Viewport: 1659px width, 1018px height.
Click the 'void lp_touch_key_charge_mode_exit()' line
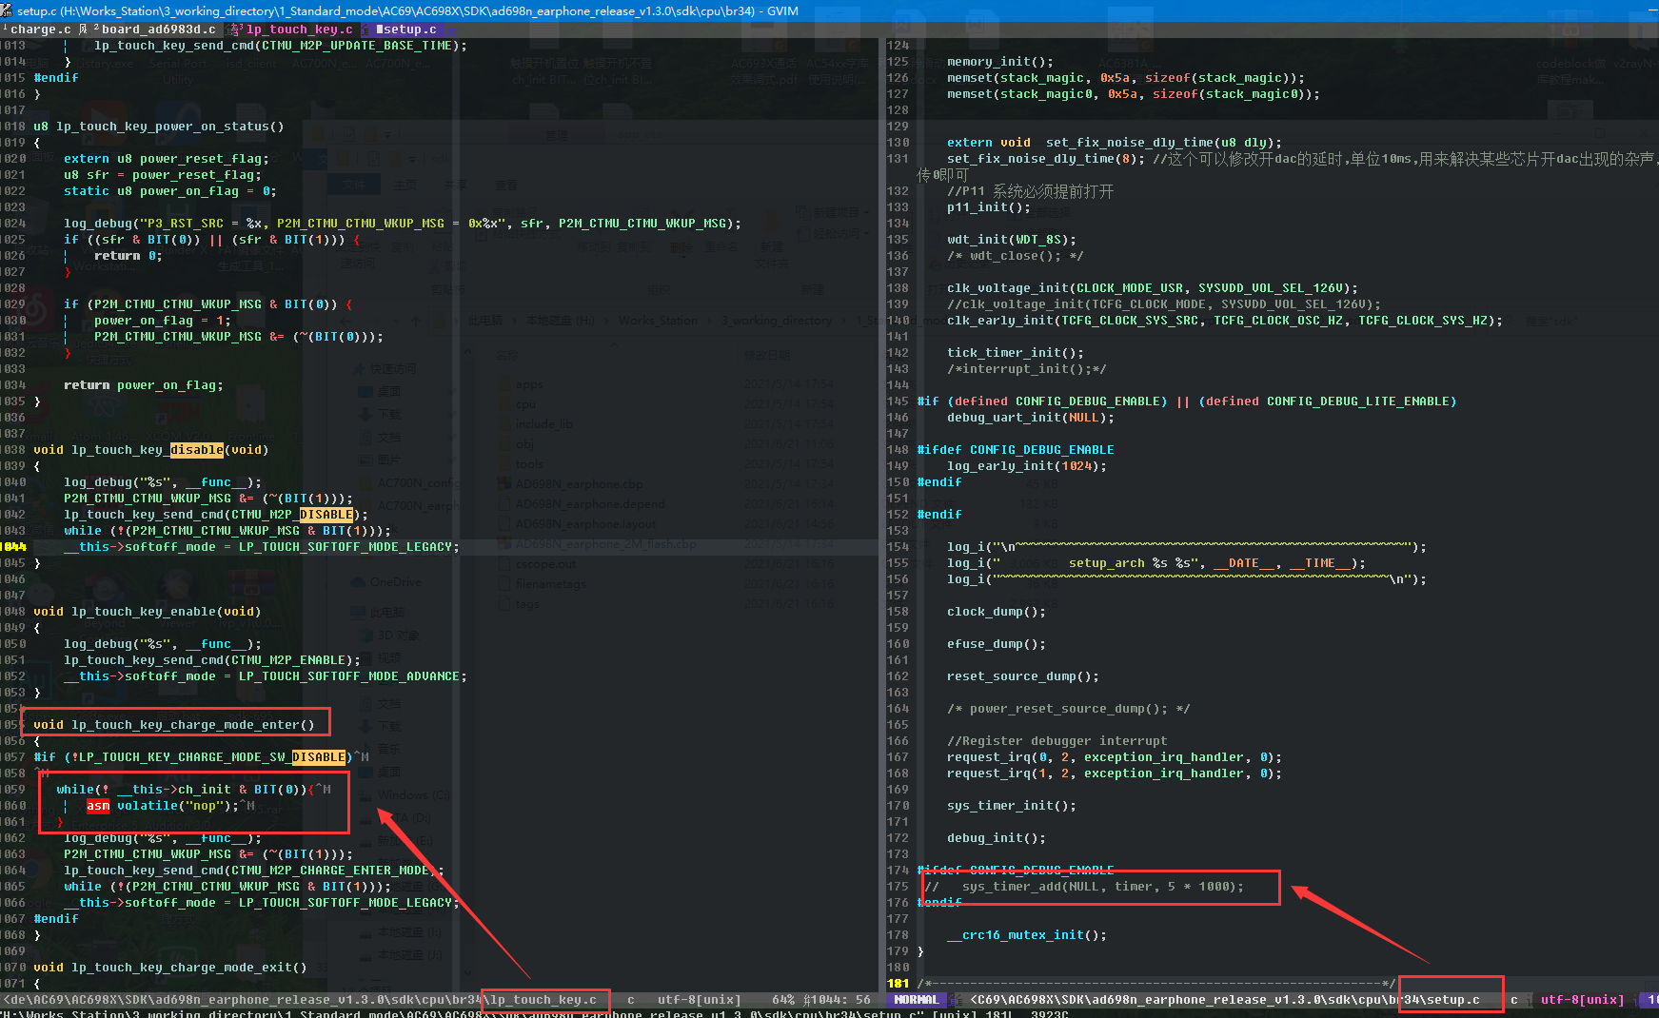click(x=169, y=968)
